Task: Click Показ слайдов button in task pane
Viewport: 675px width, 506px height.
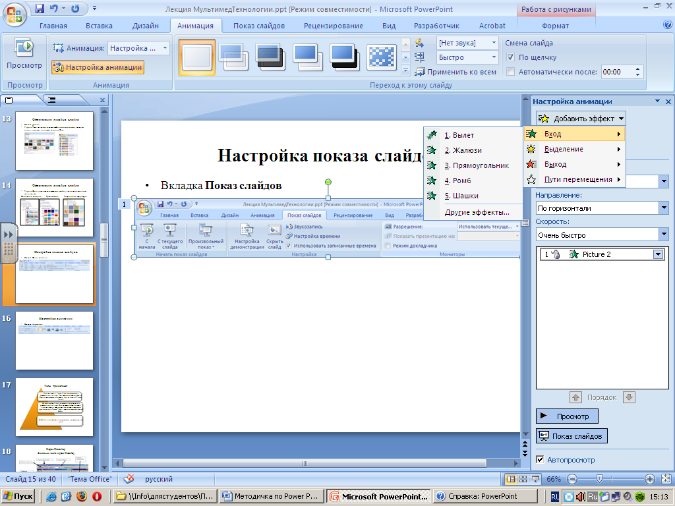Action: [x=572, y=436]
